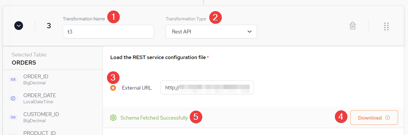Select the ORDER_DATE column entry
Screen dimensions: 408x135
coord(53,98)
